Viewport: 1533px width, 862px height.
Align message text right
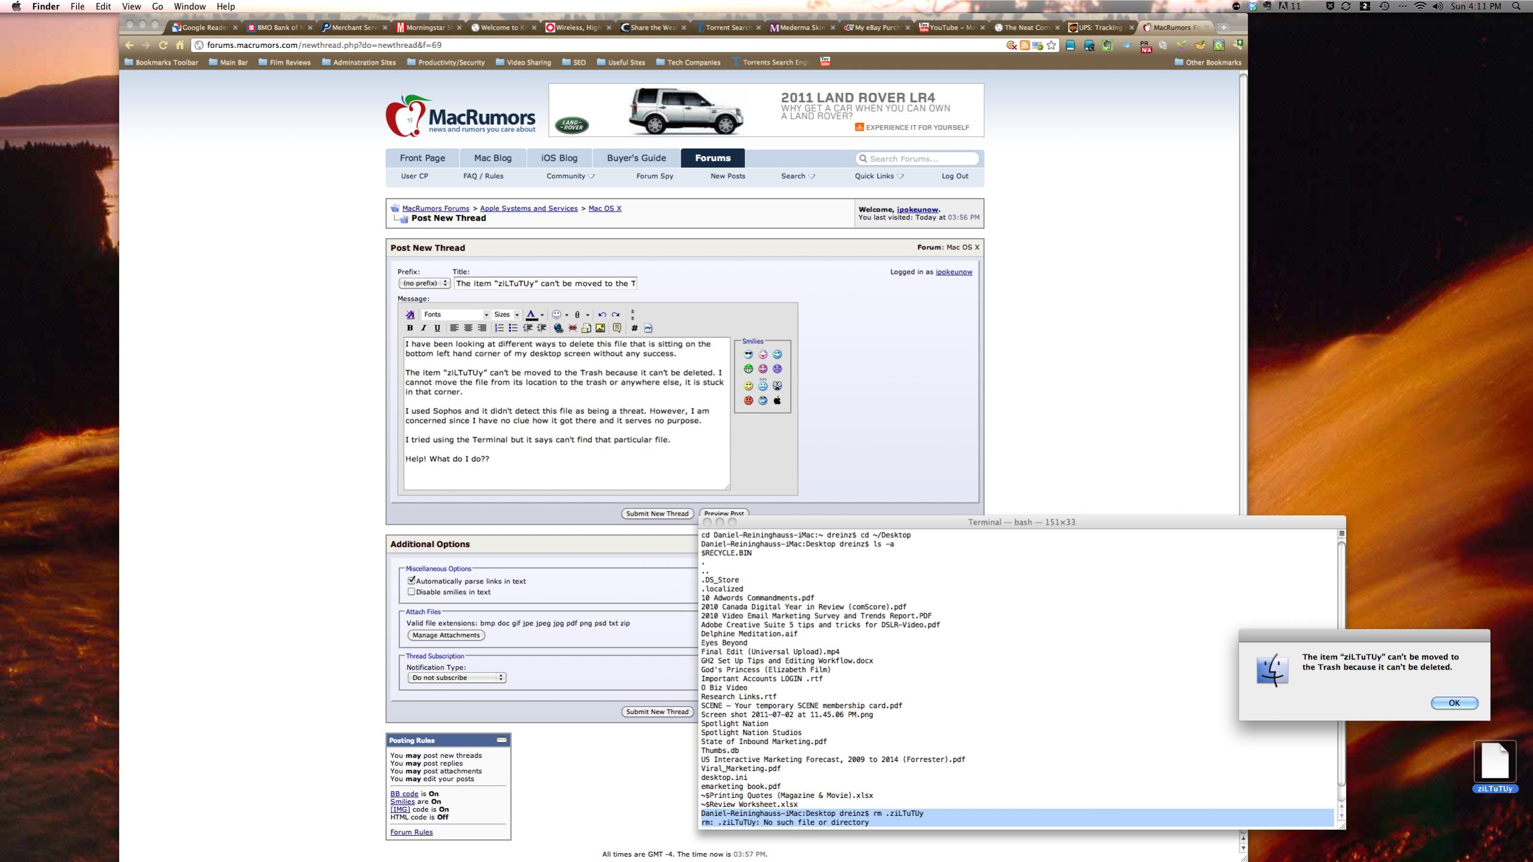[482, 328]
